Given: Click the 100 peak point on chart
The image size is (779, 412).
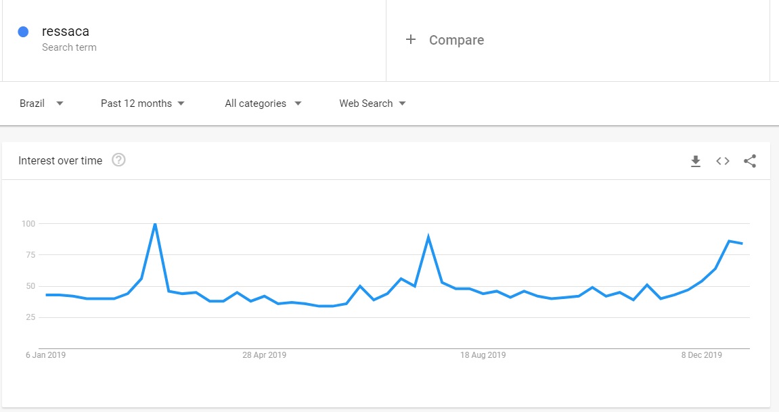Looking at the screenshot, I should tap(155, 224).
